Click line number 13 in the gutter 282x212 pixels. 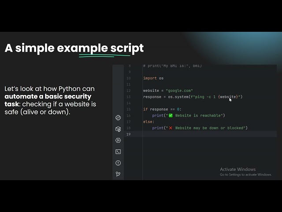pos(128,97)
